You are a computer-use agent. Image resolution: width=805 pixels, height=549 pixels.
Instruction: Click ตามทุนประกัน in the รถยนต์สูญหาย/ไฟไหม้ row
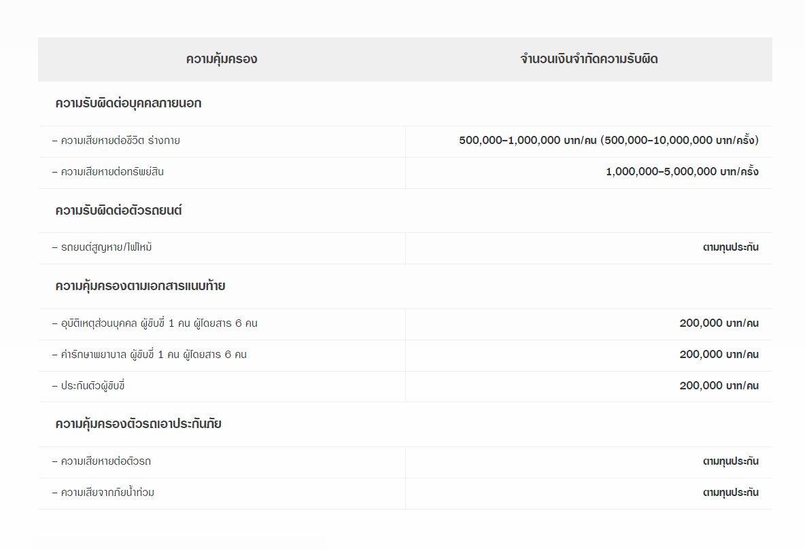[730, 247]
